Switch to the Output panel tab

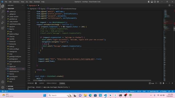pos(42,83)
